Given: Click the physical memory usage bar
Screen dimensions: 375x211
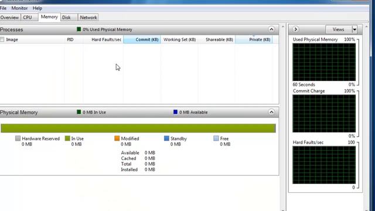Looking at the screenshot, I should (x=138, y=128).
